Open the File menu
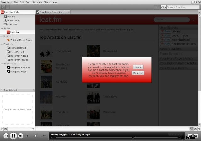 tap(16, 2)
